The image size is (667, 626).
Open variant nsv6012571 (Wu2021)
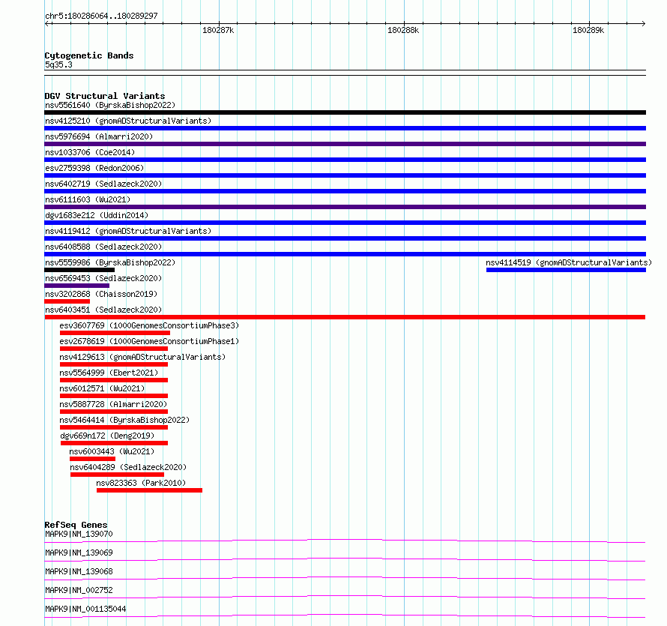click(x=102, y=388)
